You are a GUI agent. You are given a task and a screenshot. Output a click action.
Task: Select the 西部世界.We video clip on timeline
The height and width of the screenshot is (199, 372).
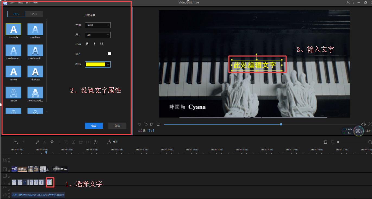[60, 169]
